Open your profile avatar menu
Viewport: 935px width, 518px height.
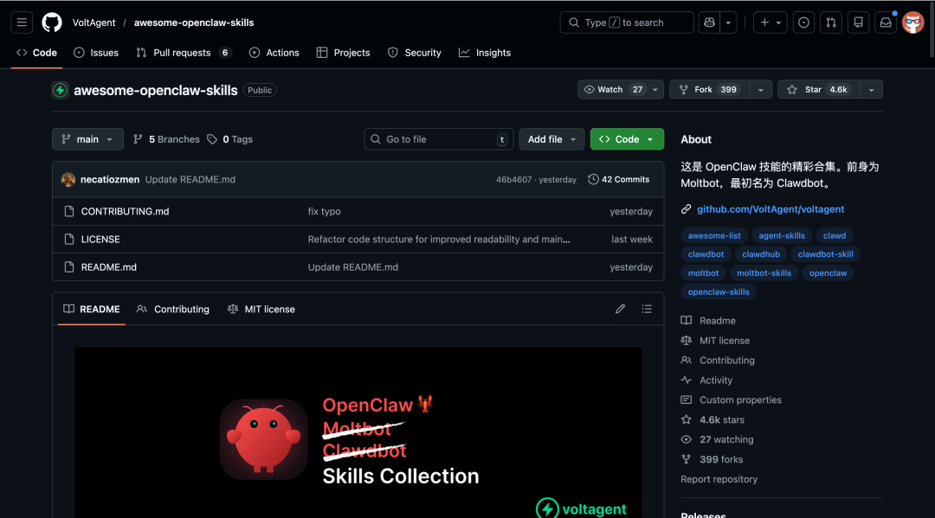(912, 22)
